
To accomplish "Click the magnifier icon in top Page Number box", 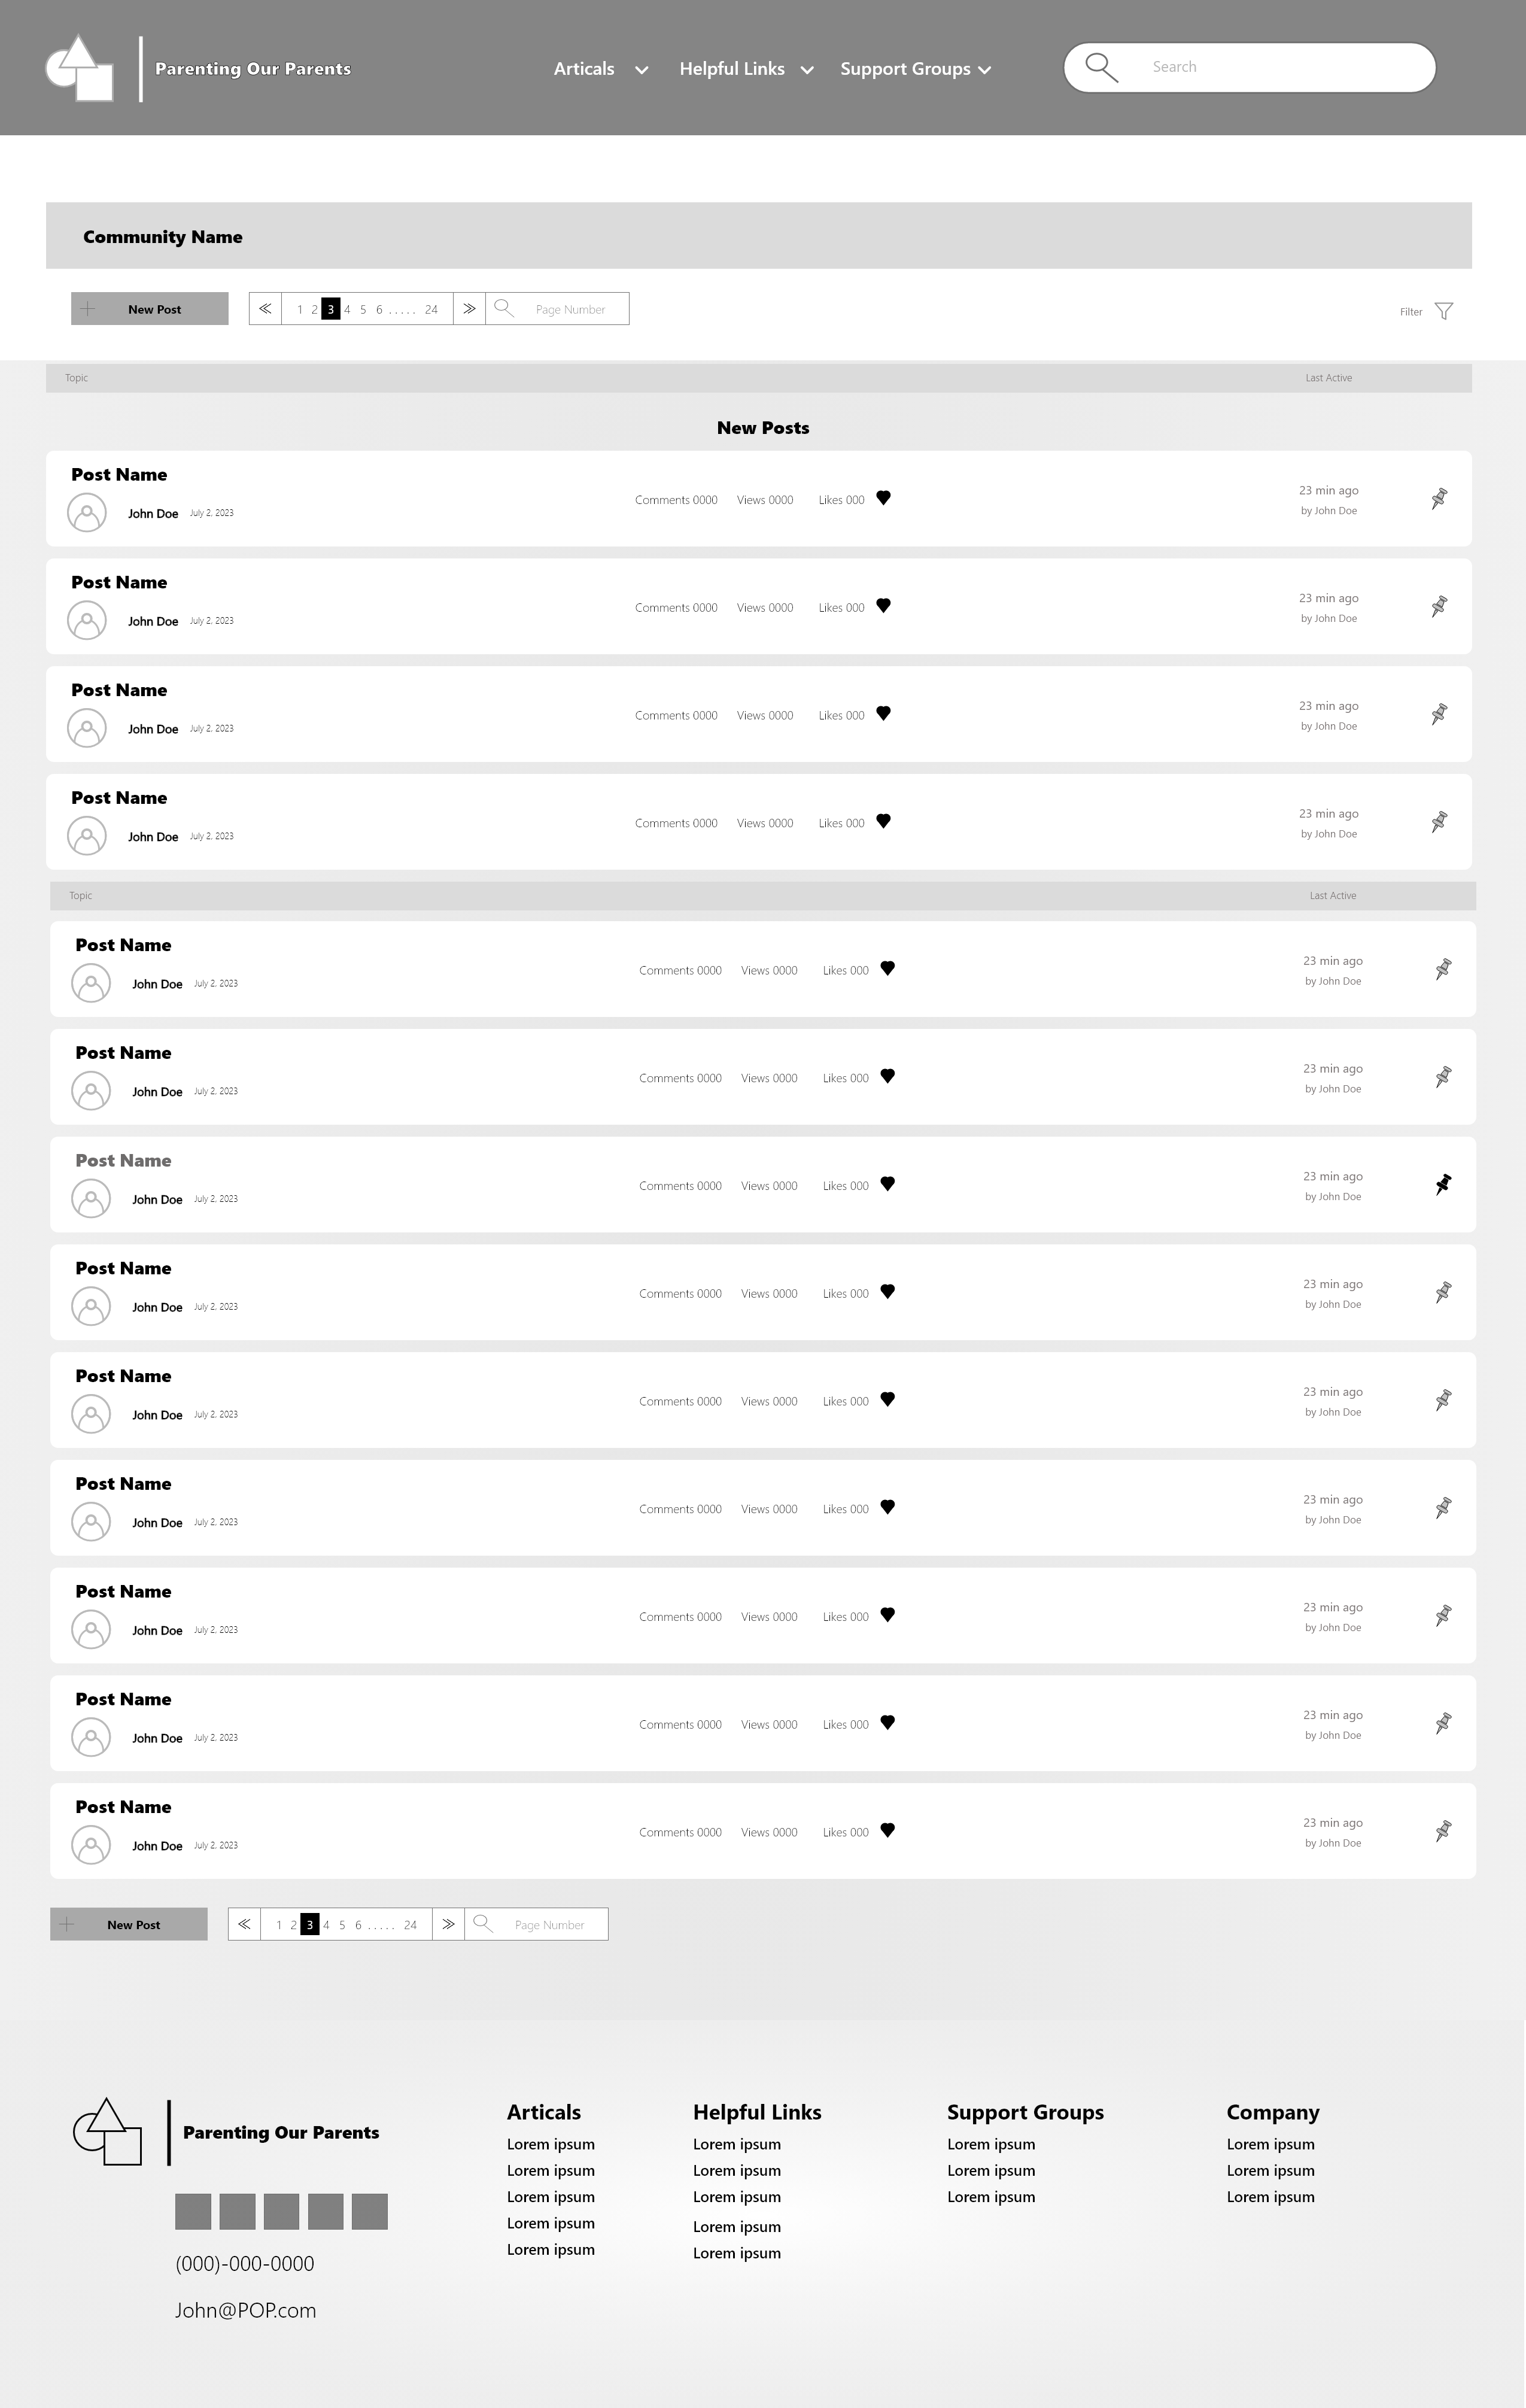I will tap(504, 308).
